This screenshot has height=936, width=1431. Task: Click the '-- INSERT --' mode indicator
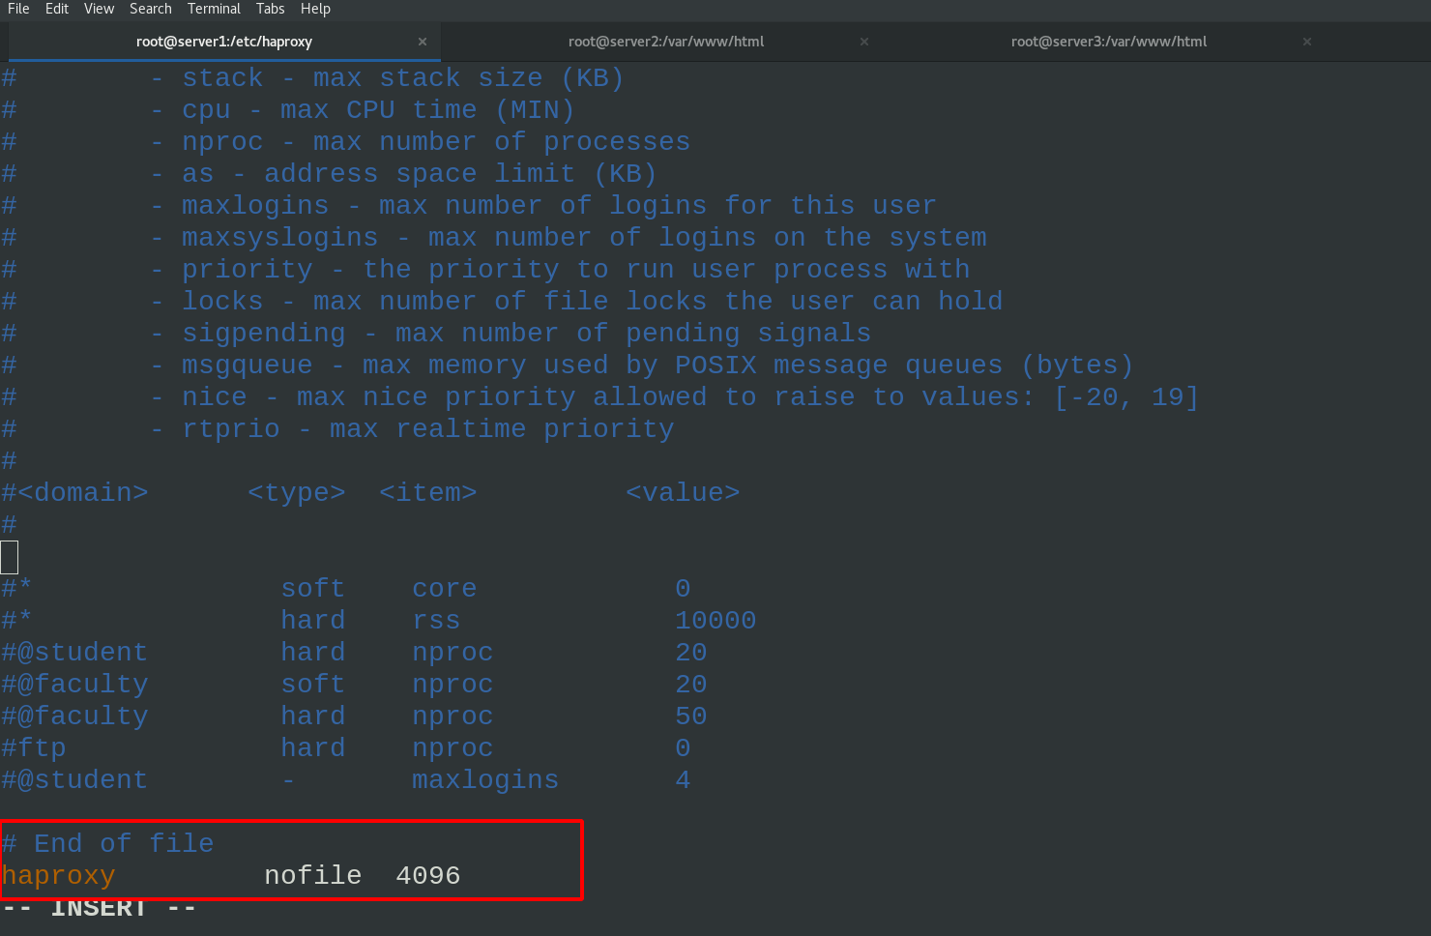(99, 908)
